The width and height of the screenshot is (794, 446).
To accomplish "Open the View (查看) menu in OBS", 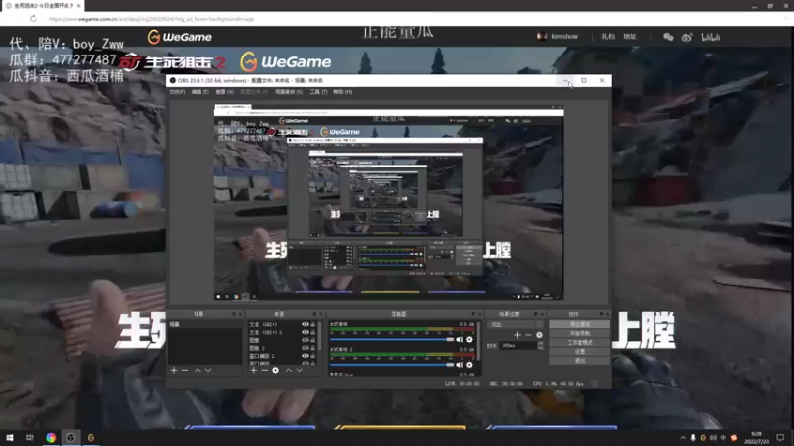I will click(x=225, y=92).
